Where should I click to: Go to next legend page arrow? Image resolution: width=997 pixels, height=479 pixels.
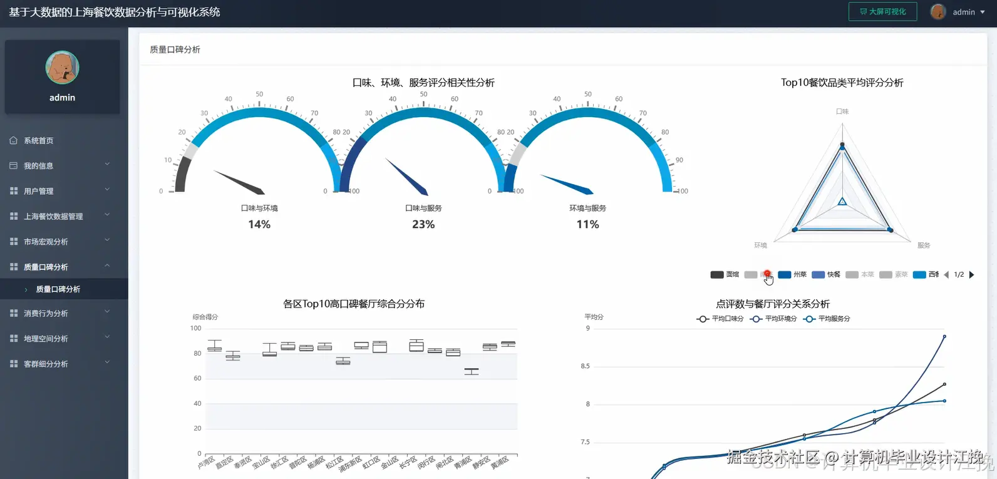click(x=971, y=275)
